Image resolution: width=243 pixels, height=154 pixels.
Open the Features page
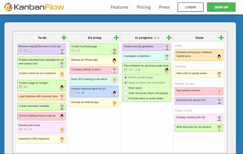tap(120, 7)
